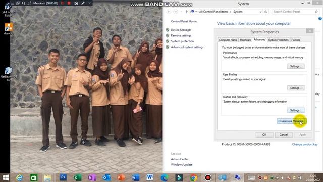
Task: Open the Windows Start button
Action: (x=6, y=177)
